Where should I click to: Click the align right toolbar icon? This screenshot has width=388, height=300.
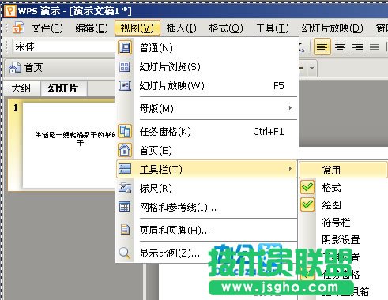tap(357, 47)
